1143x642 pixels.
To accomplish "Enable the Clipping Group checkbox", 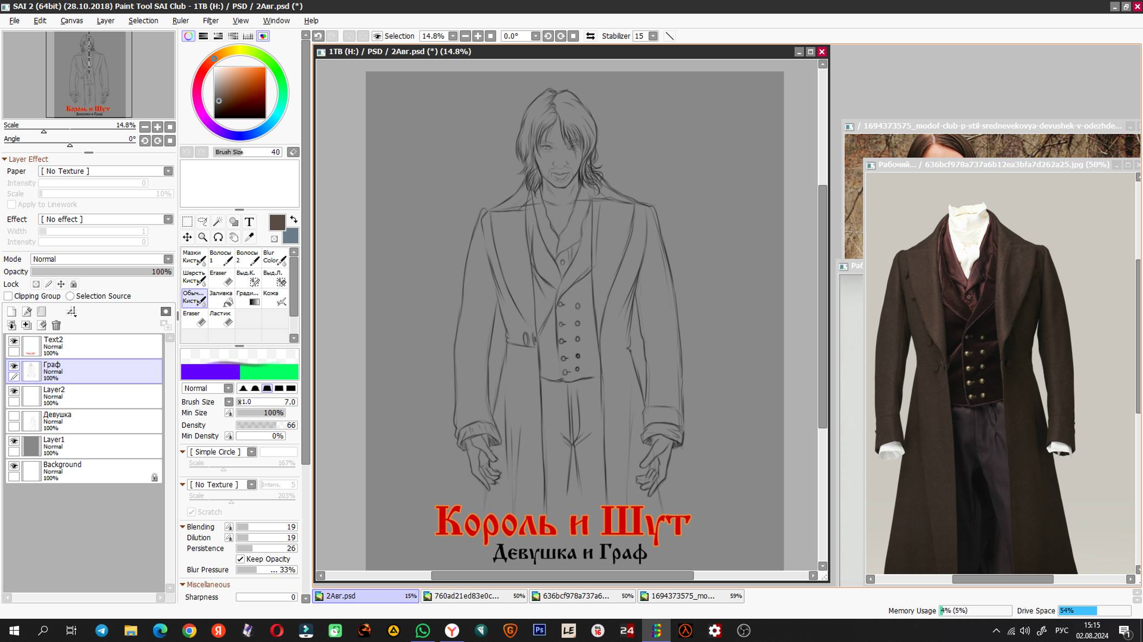I will [x=8, y=296].
